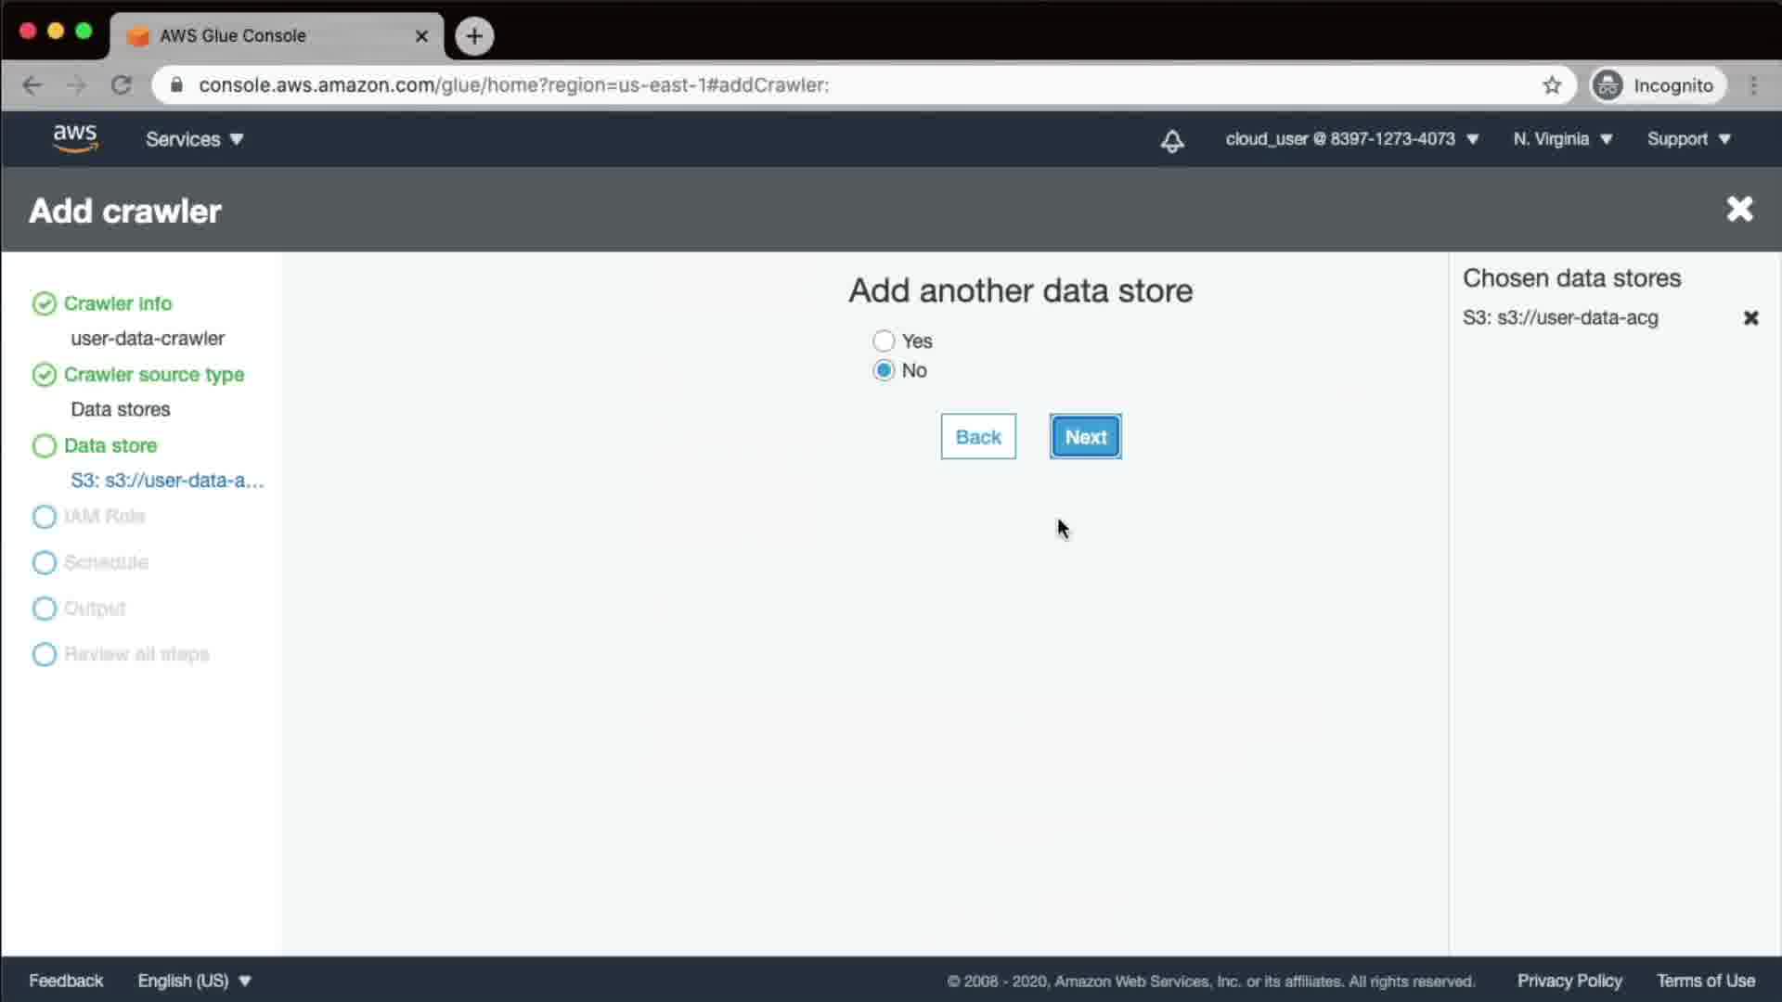1782x1002 pixels.
Task: Go to the Crawler info step
Action: tap(117, 303)
